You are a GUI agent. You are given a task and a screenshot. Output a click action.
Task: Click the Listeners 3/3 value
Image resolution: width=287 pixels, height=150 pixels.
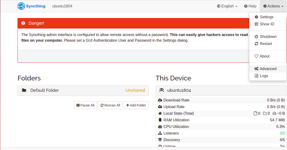(x=282, y=133)
